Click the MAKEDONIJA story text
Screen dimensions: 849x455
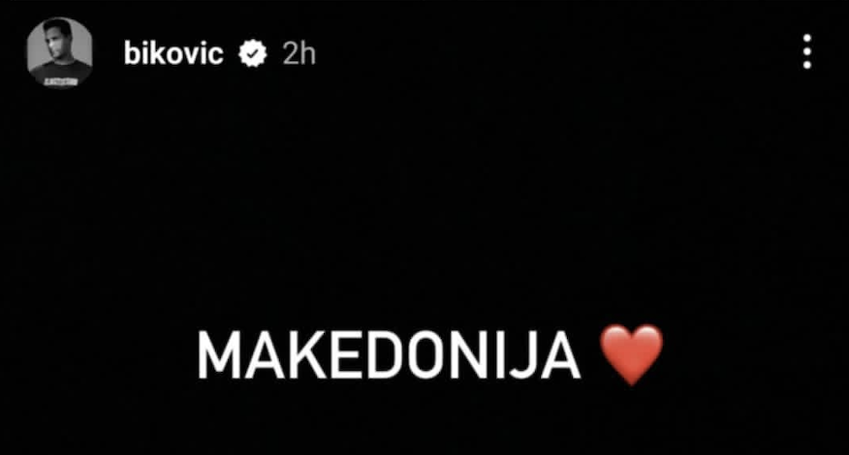[x=389, y=356]
